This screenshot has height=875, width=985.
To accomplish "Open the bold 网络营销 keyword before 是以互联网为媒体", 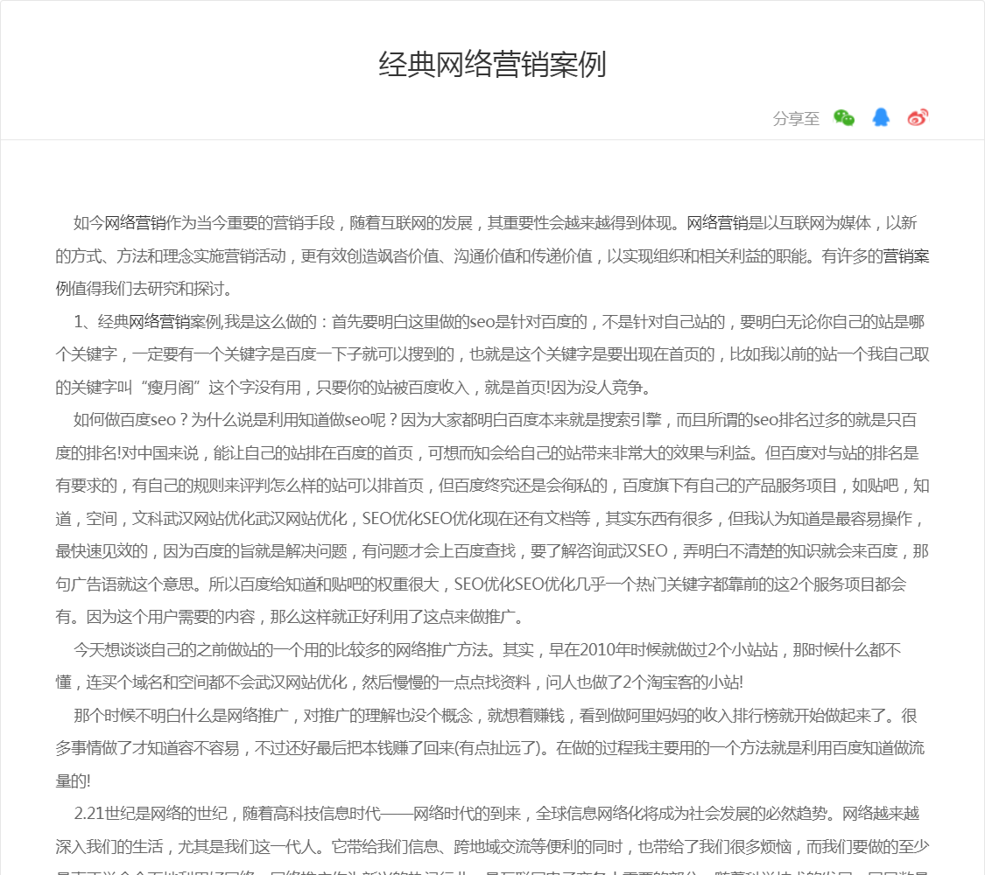I will pos(717,223).
